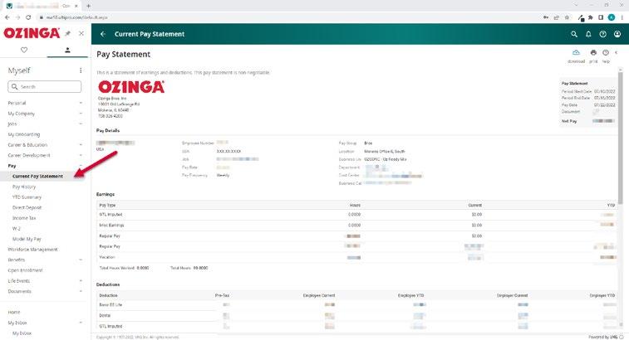Click the Base EE Life deduction row
Viewport: 629px width, 340px height.
point(357,305)
